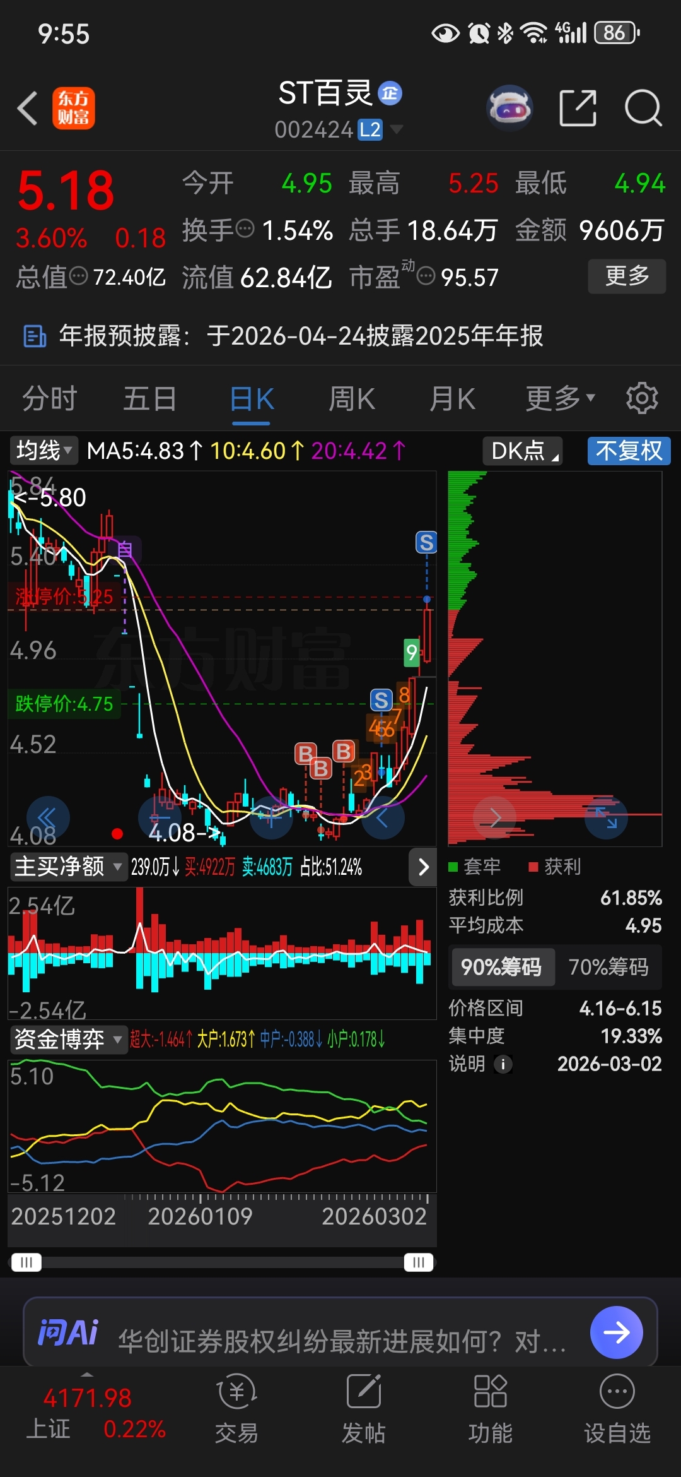Open the 年报预披露 announcement link

tap(301, 336)
